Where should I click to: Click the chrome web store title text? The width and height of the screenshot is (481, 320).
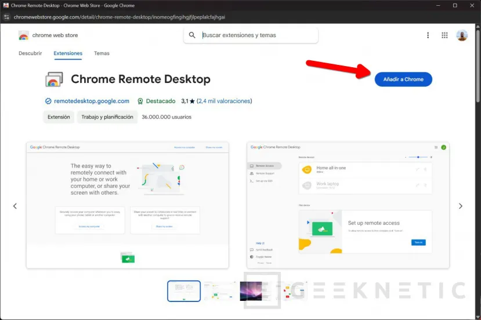click(55, 35)
